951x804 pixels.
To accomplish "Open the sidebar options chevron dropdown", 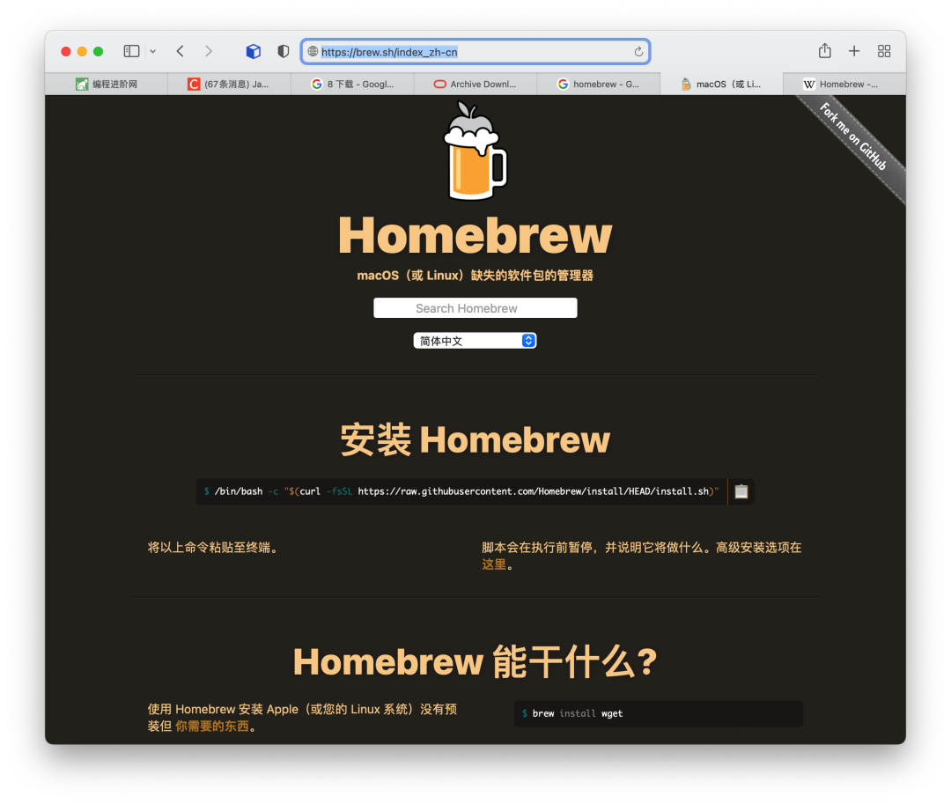I will click(x=153, y=52).
